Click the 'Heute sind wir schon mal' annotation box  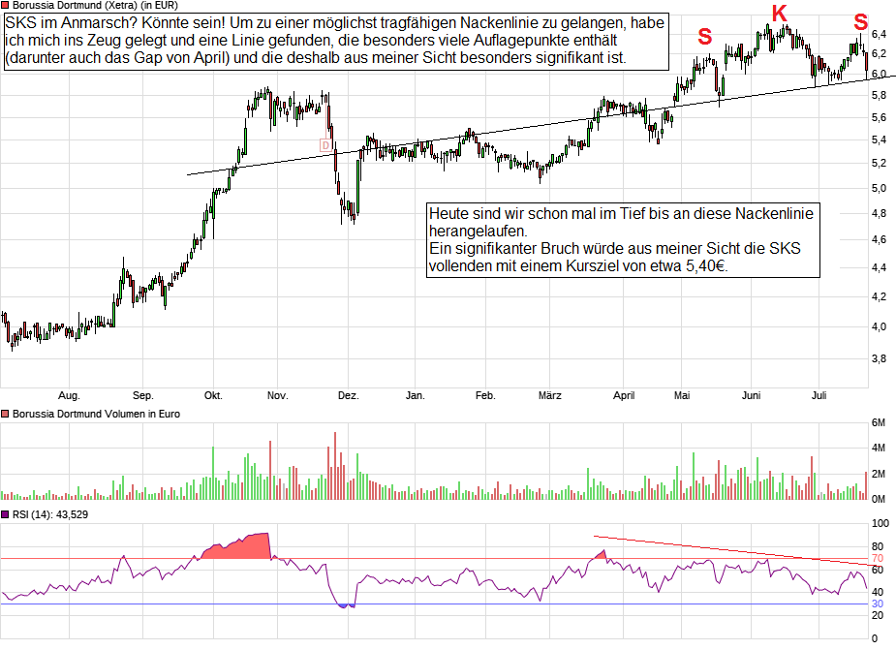tap(623, 240)
